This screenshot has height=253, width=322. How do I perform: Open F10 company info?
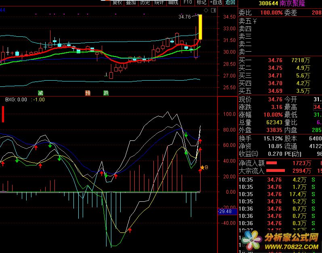pyautogui.click(x=187, y=2)
